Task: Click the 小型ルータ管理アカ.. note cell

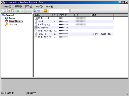Action: click(101, 34)
